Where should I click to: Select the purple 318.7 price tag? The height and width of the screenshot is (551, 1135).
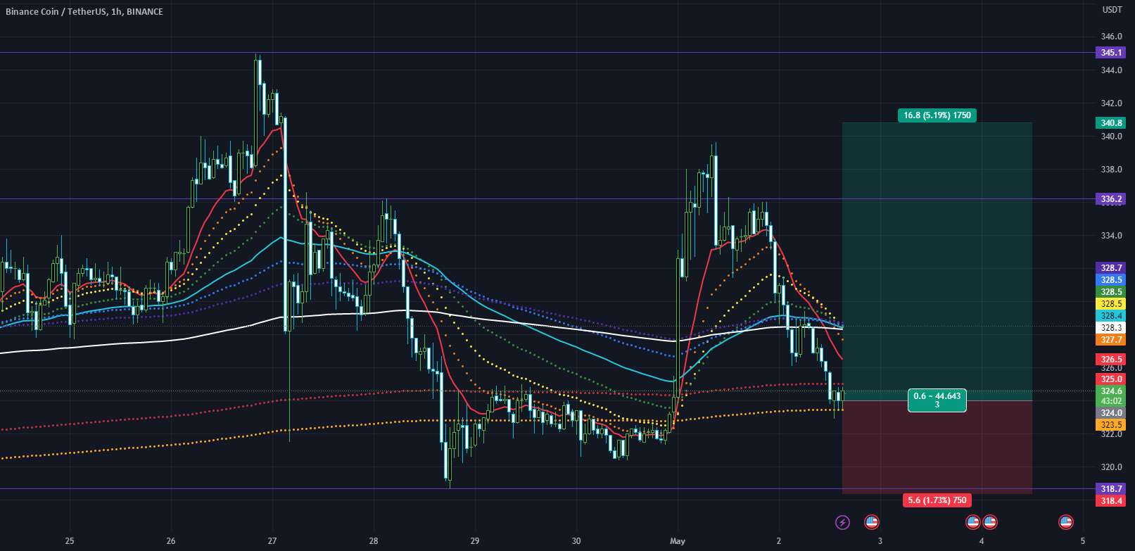click(x=1112, y=489)
